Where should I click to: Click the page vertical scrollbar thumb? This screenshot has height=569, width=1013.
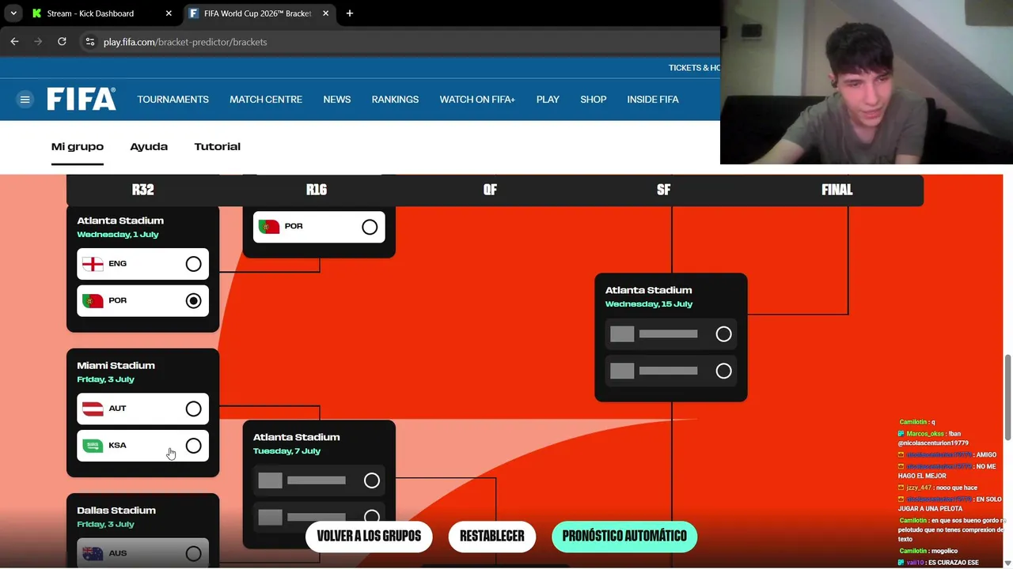pyautogui.click(x=1007, y=398)
